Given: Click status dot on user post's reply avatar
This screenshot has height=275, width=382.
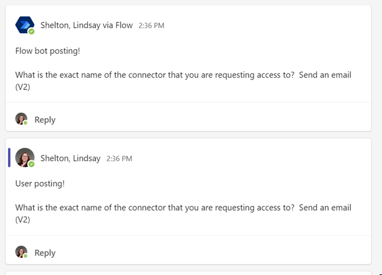Looking at the screenshot, I should click(26, 256).
